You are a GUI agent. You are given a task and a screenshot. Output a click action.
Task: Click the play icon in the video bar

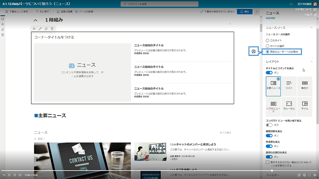tap(4, 175)
